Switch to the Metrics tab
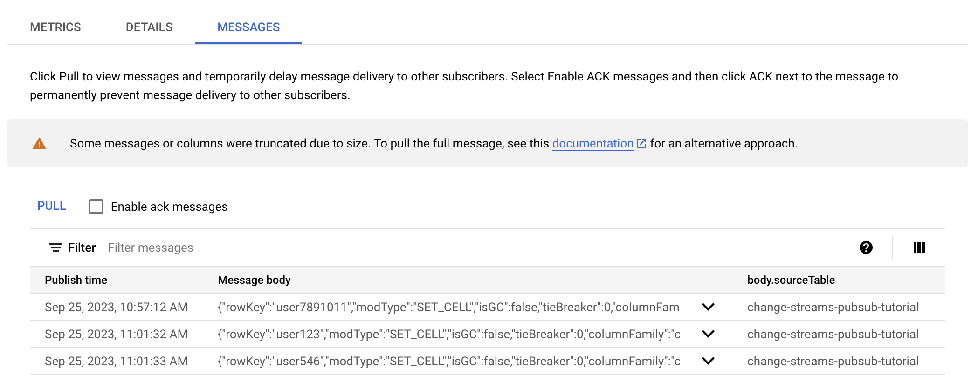This screenshot has width=978, height=375. pos(55,27)
